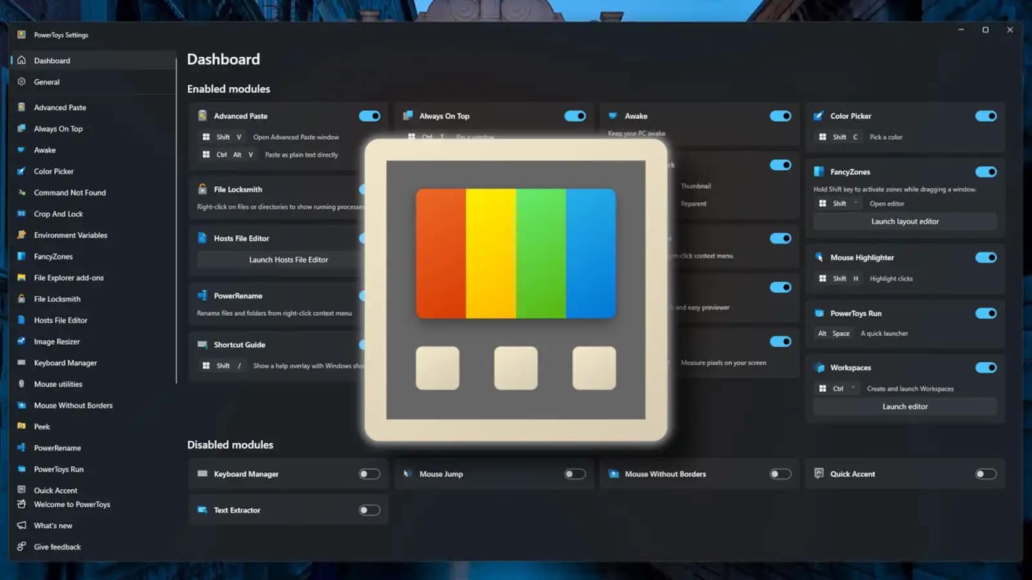Select Color Picker in the sidebar
This screenshot has width=1032, height=580.
tap(54, 171)
